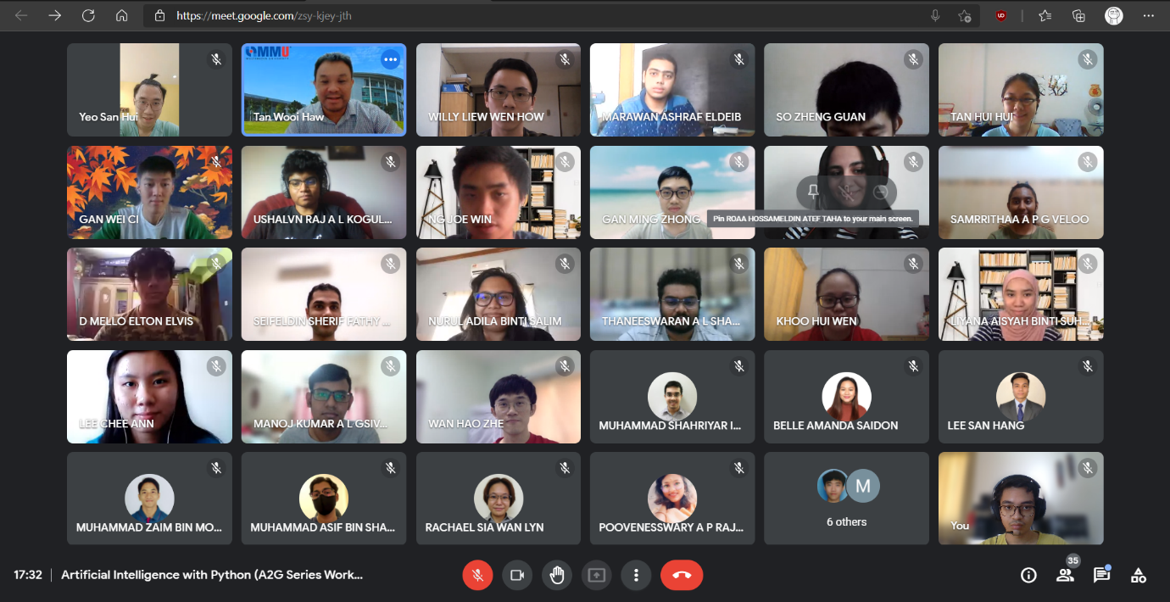
Task: Open the more options three-dot menu
Action: point(636,575)
